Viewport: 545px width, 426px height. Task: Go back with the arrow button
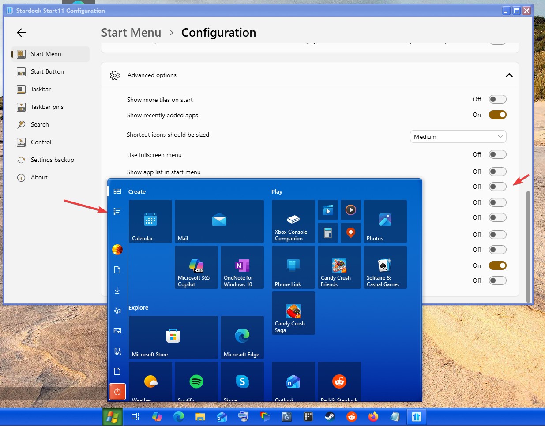(22, 33)
